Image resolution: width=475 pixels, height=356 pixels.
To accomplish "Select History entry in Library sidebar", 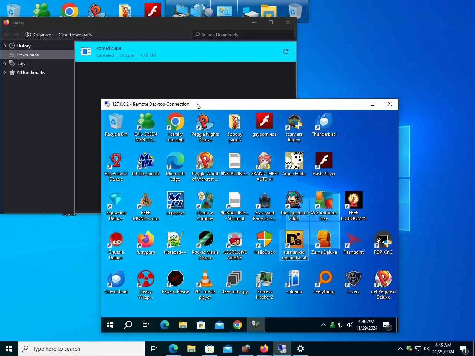I will click(x=23, y=46).
